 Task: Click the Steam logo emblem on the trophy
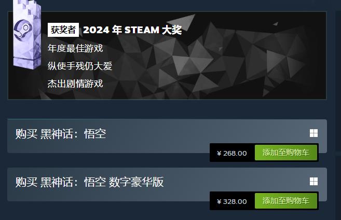[23, 30]
